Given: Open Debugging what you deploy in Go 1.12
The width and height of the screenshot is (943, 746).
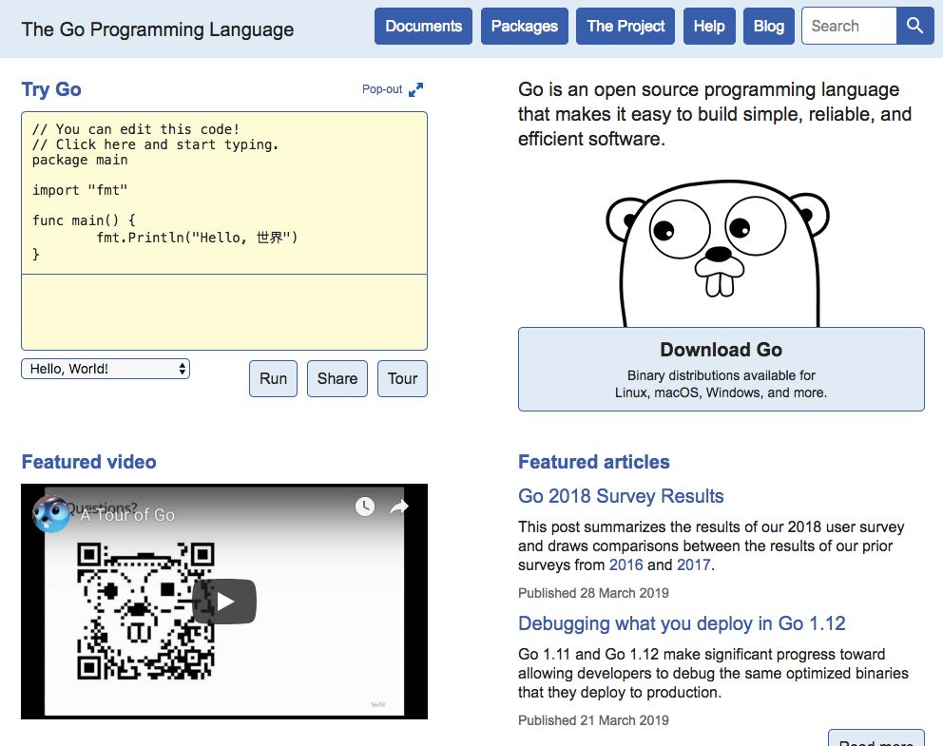Looking at the screenshot, I should 682,623.
